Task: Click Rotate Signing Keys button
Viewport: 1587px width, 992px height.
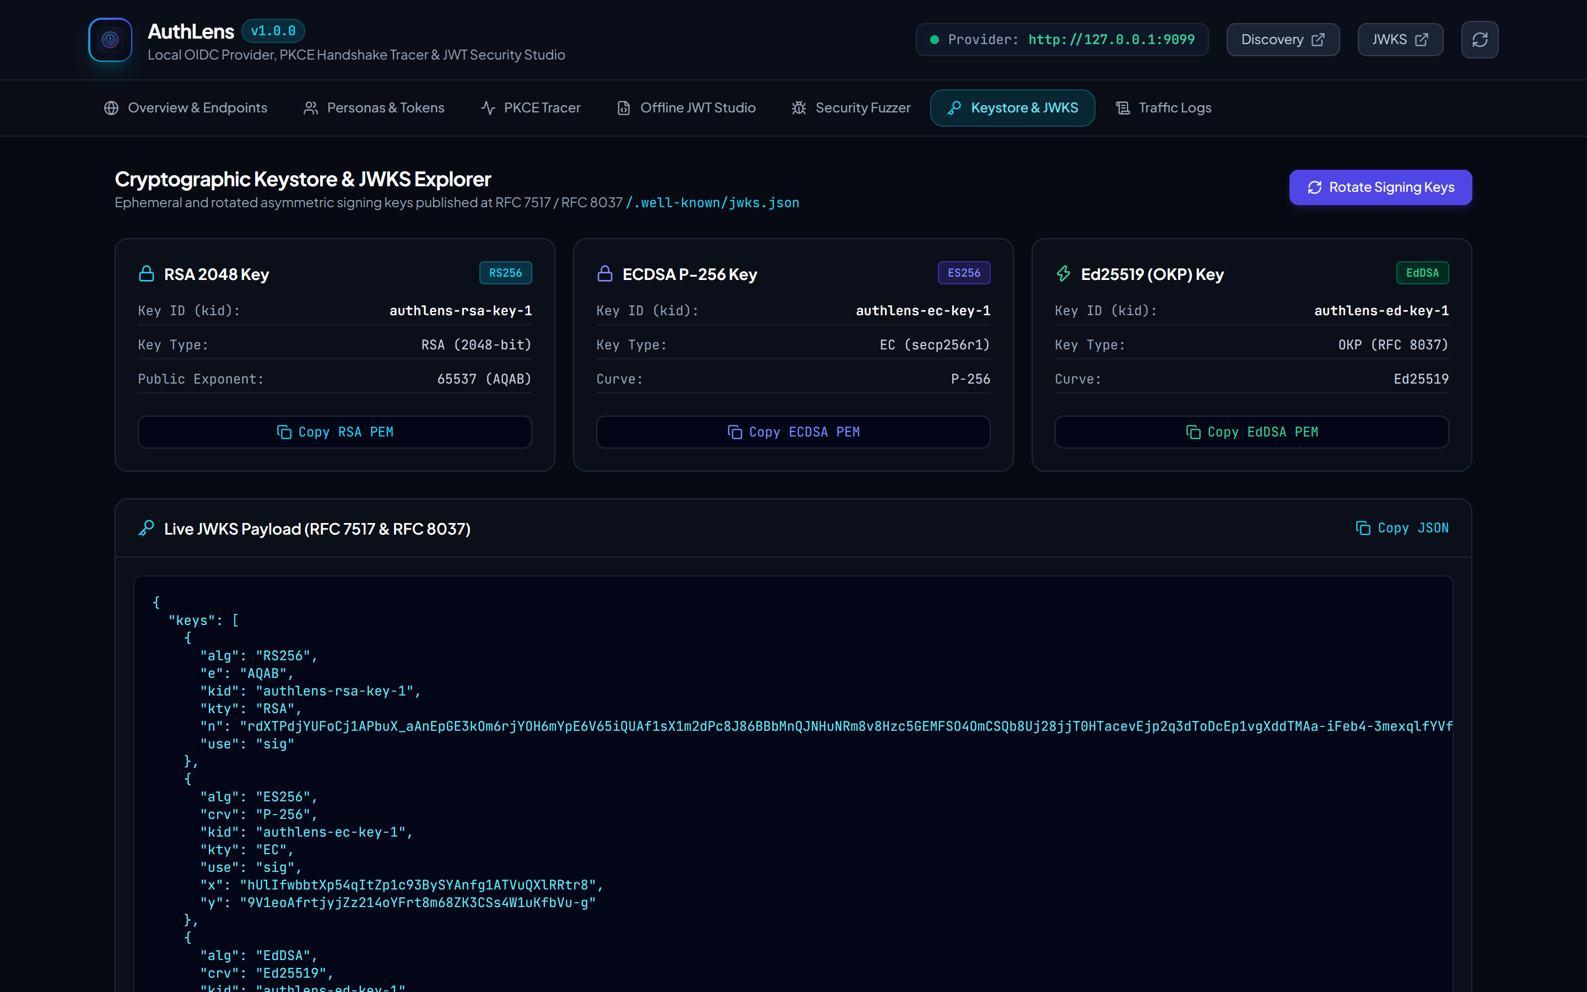Action: point(1380,187)
